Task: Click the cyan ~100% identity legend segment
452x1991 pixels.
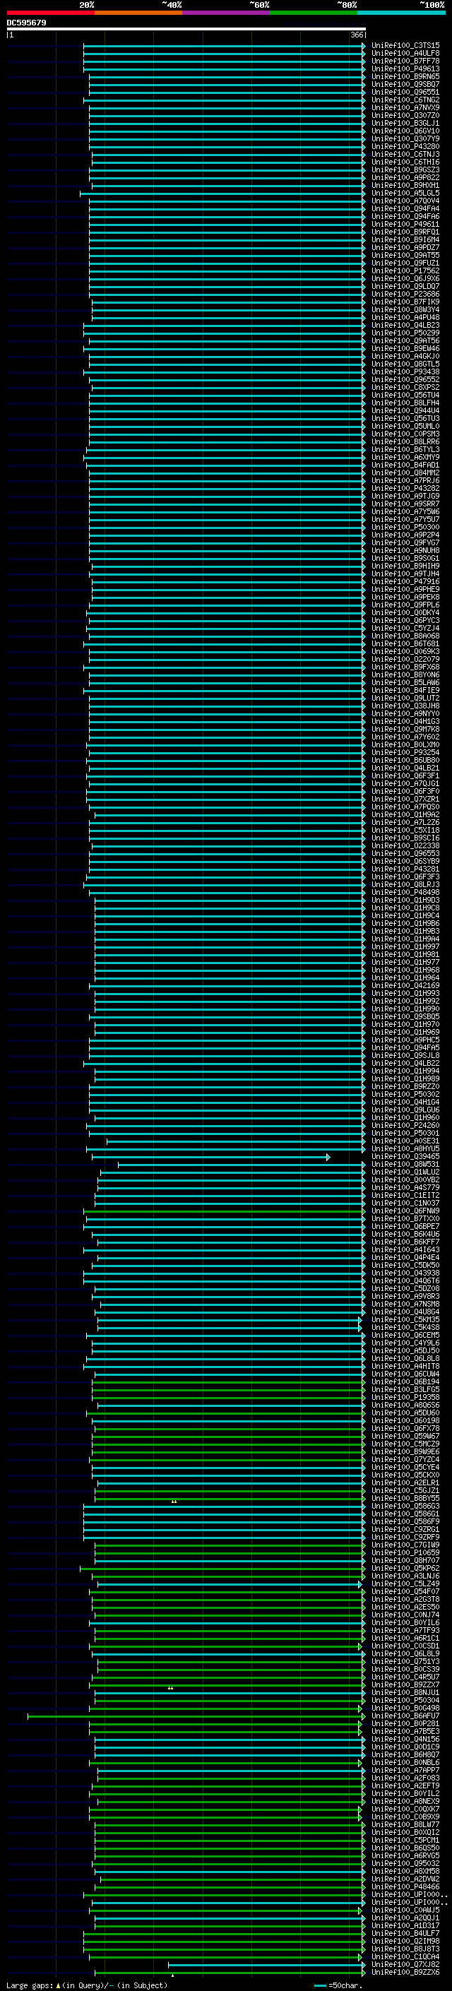Action: click(401, 13)
